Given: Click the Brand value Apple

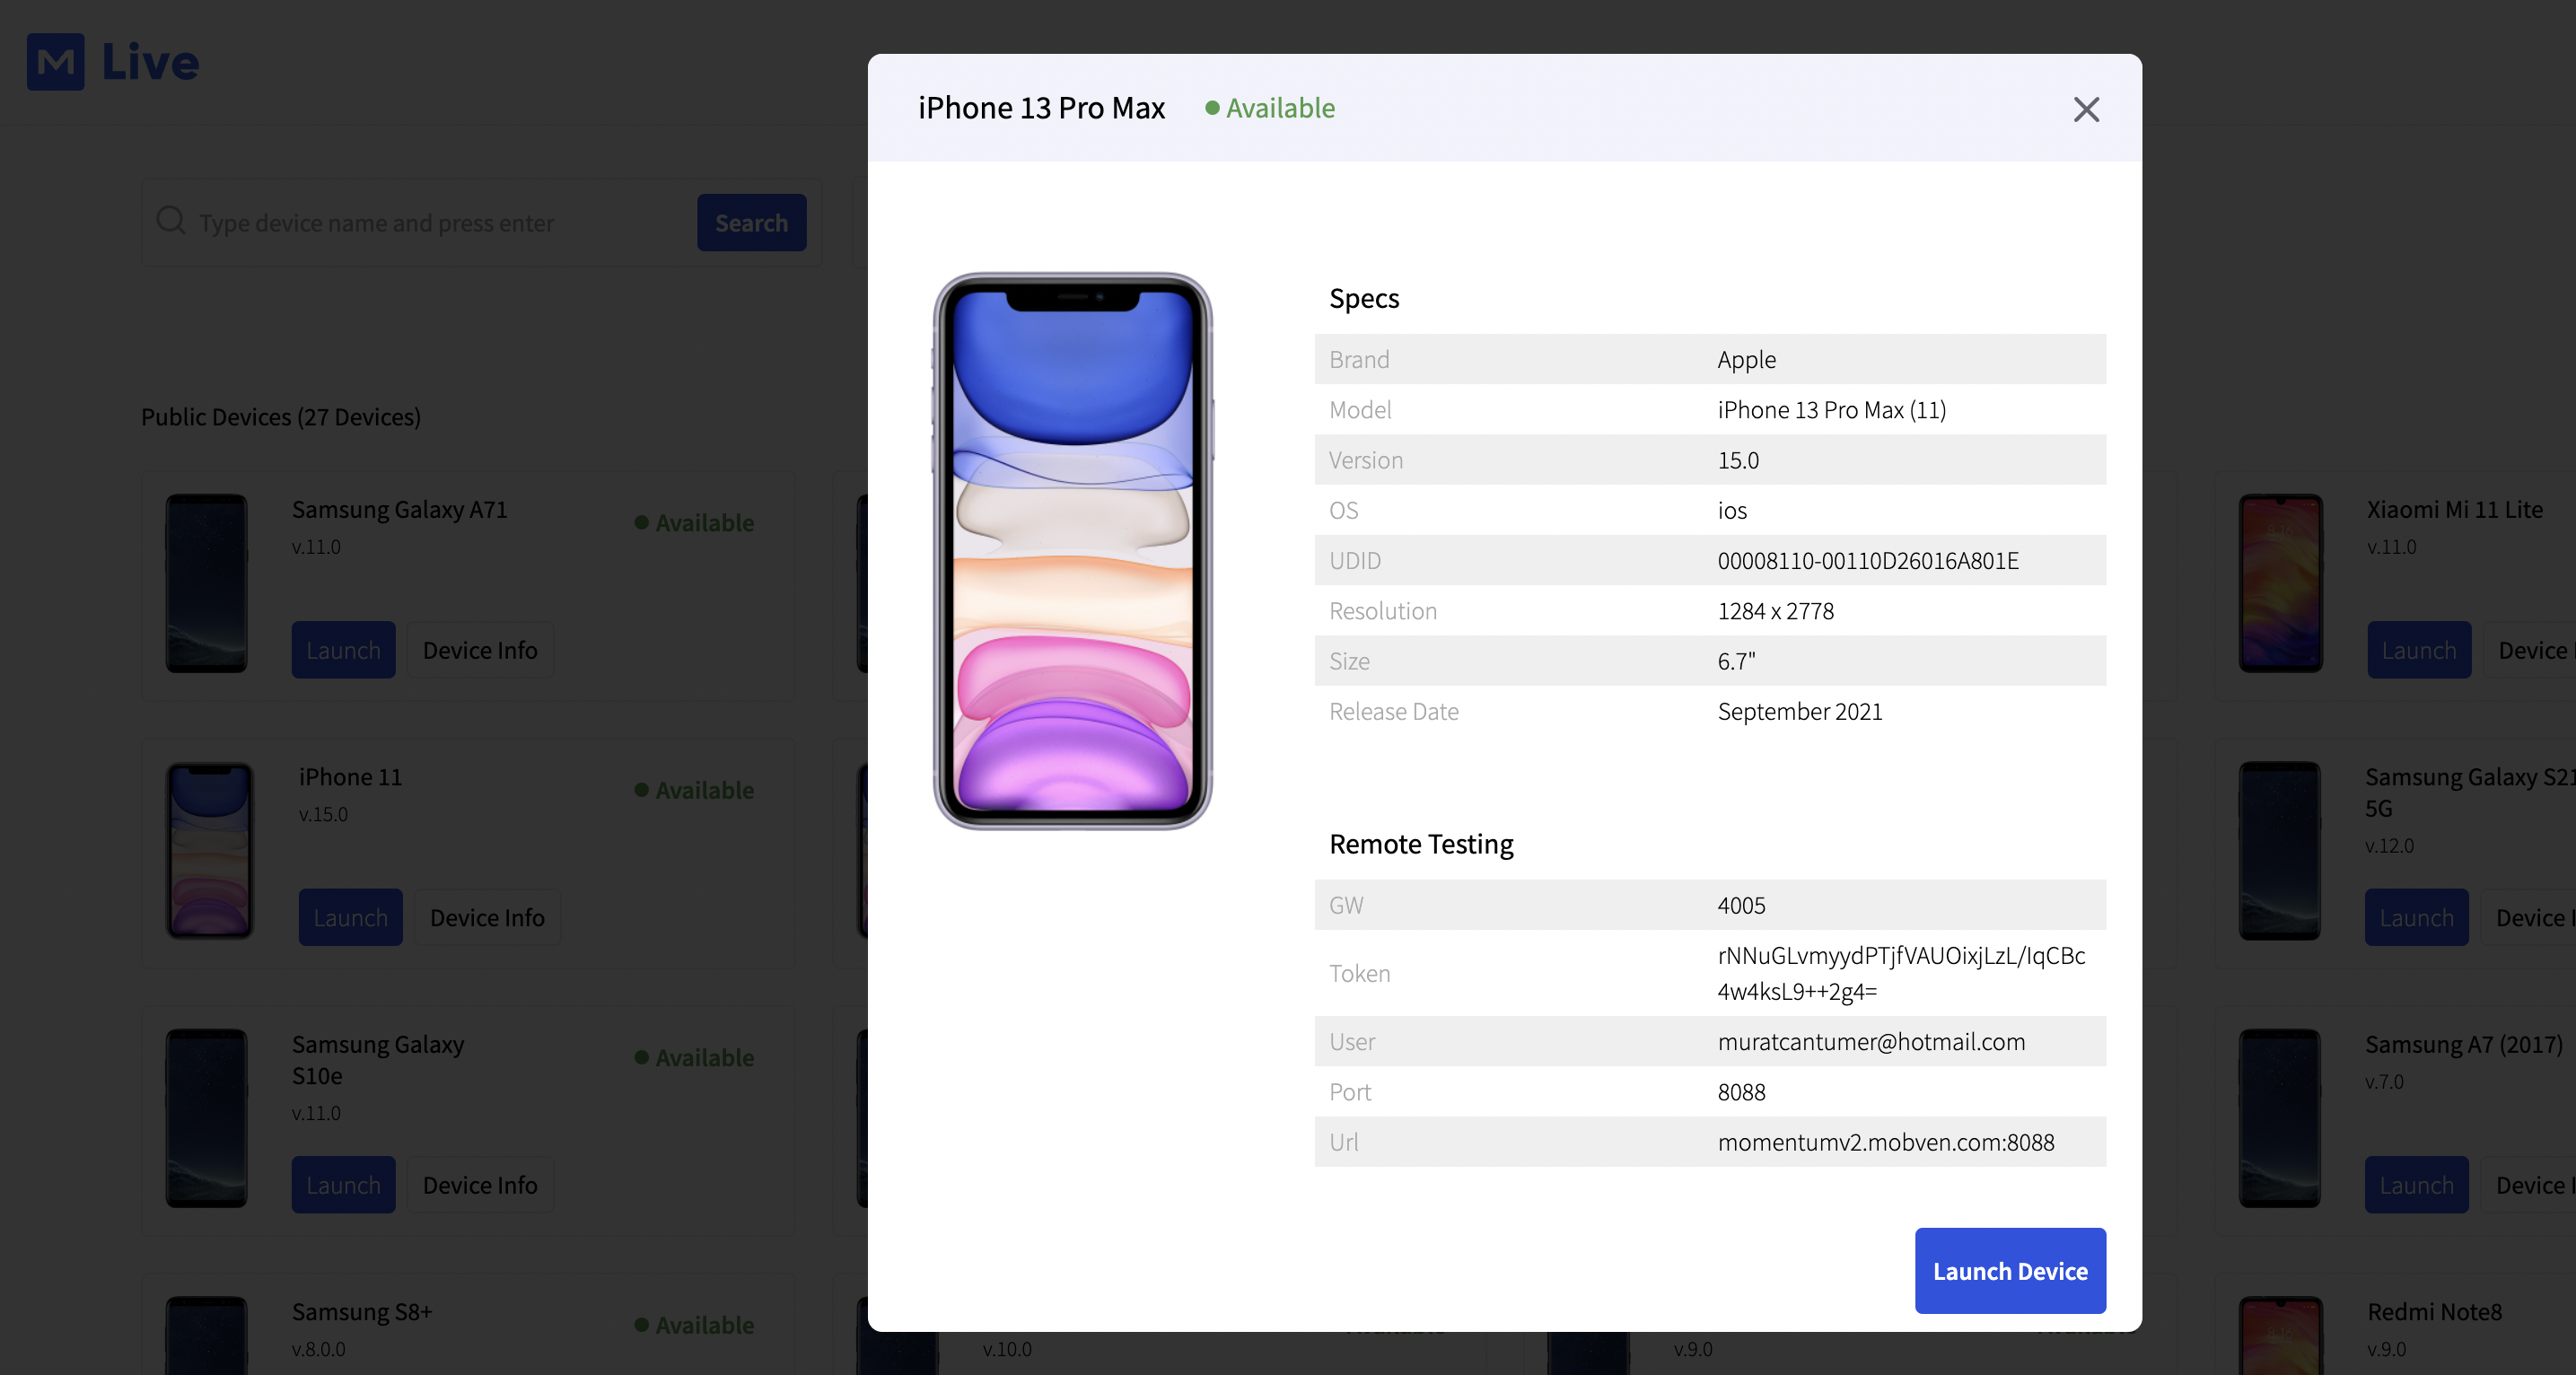Looking at the screenshot, I should pyautogui.click(x=1746, y=359).
